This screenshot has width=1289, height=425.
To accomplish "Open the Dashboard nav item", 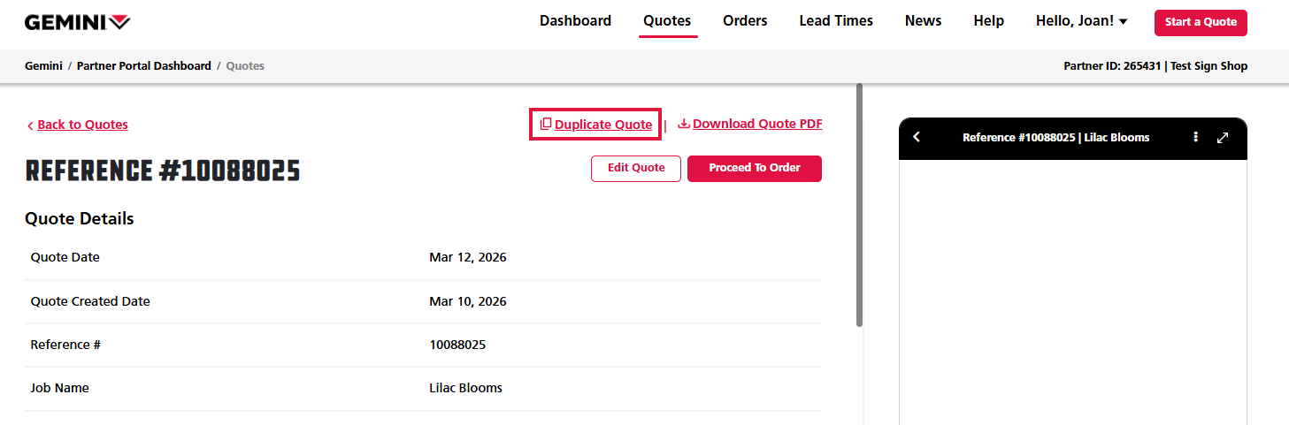I will pos(575,21).
